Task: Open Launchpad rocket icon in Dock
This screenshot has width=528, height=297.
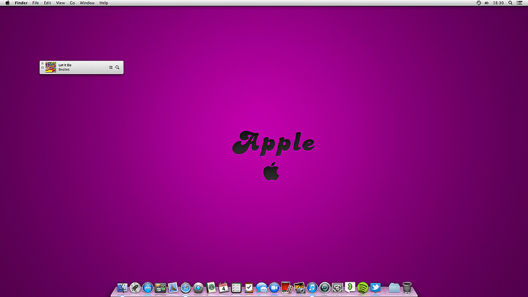Action: click(x=135, y=288)
